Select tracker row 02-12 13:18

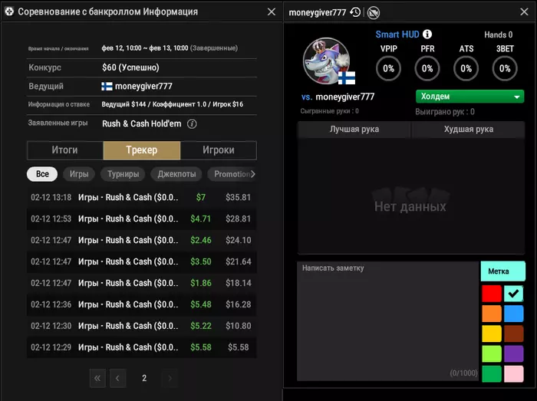click(x=142, y=197)
